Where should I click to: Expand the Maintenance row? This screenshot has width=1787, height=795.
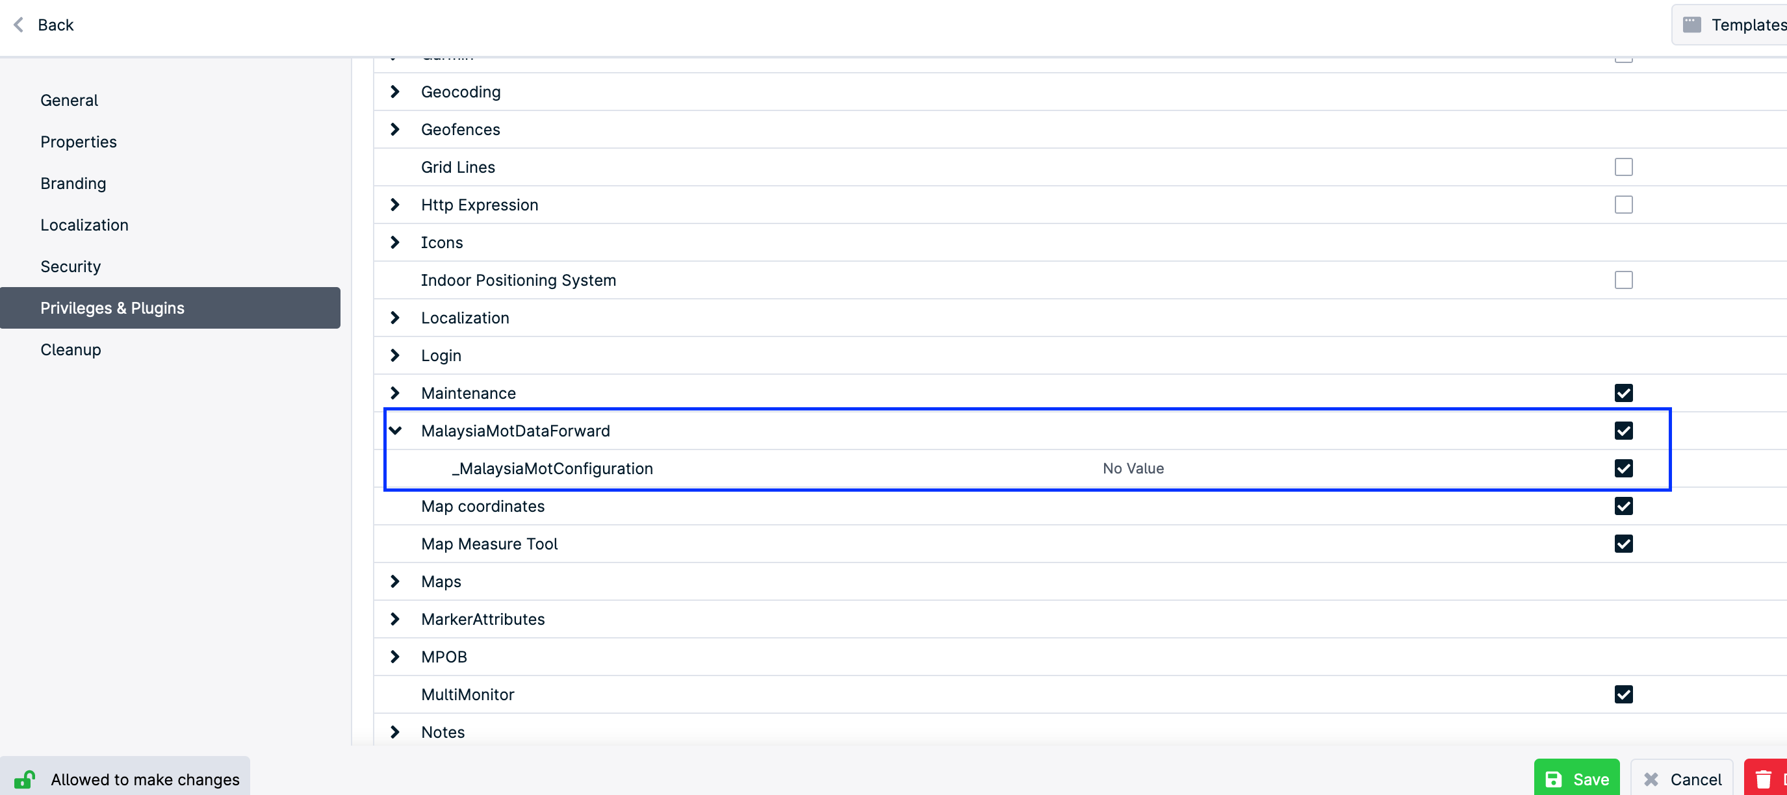394,393
